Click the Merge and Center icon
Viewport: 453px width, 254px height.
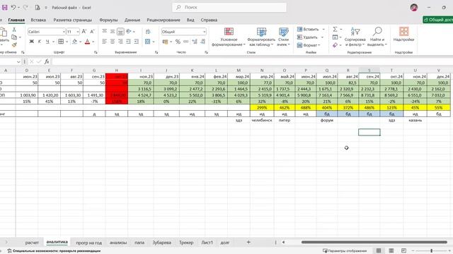click(148, 42)
